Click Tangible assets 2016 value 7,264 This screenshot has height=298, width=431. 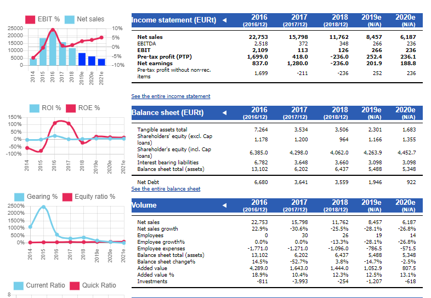(261, 130)
